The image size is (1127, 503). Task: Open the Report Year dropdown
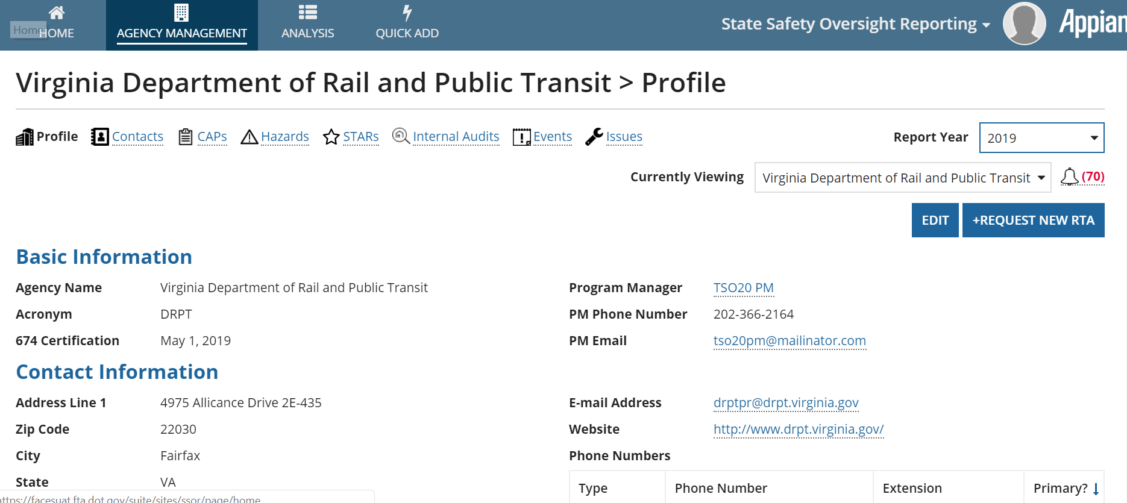(1041, 138)
